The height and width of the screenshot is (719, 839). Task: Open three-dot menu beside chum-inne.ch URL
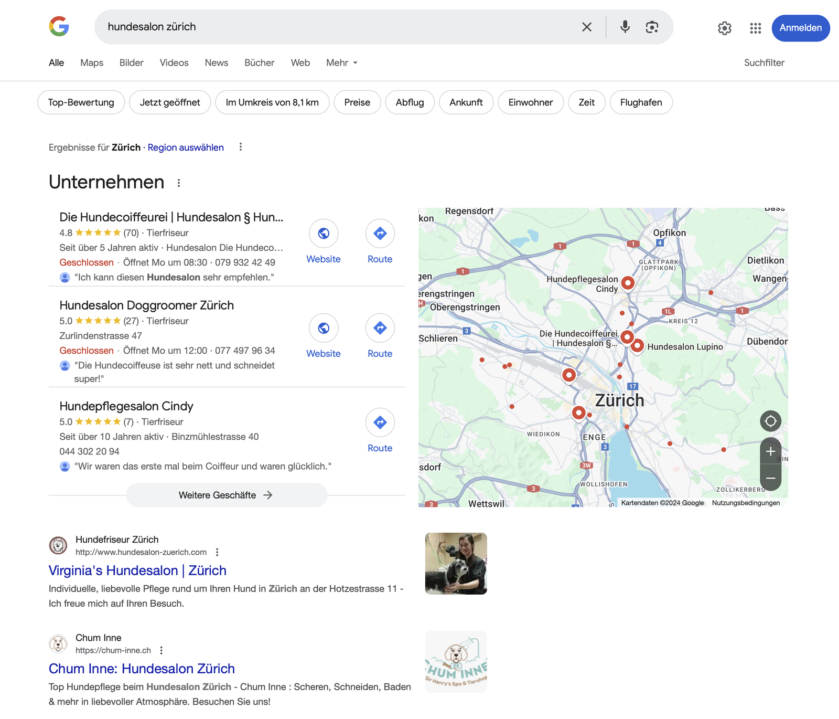162,650
